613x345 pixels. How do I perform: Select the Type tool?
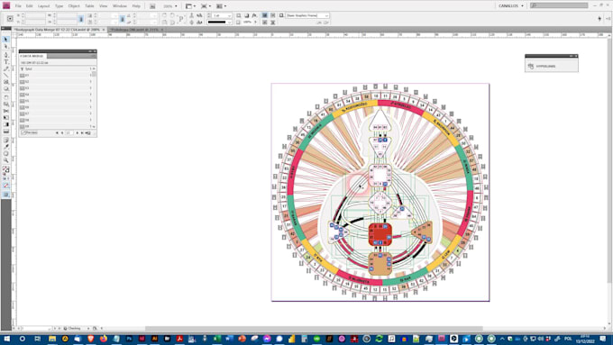point(6,62)
